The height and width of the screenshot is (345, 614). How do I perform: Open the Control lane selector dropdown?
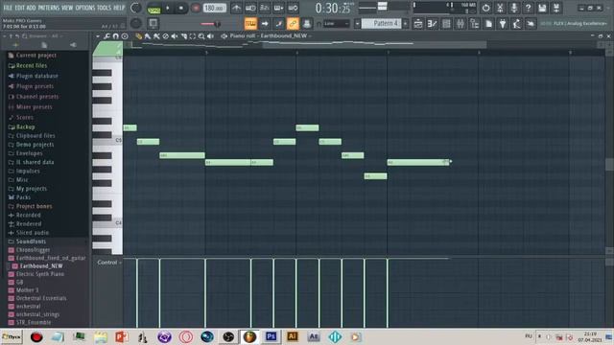point(108,263)
